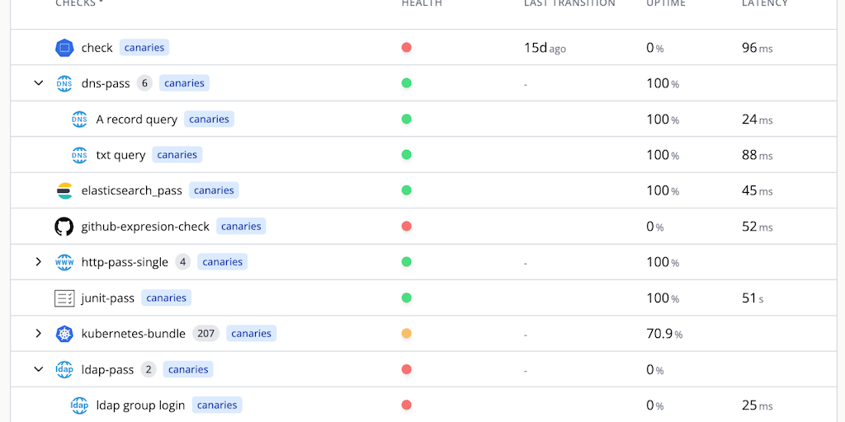Click the Kubernetes helm icon for kubernetes-bundle
845x422 pixels.
coord(64,334)
